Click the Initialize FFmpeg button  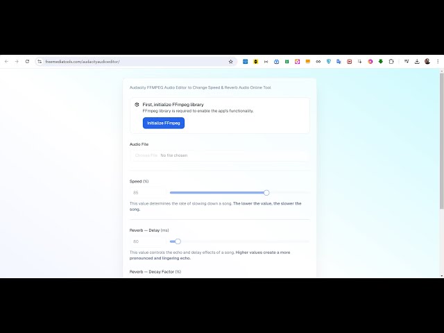(164, 123)
